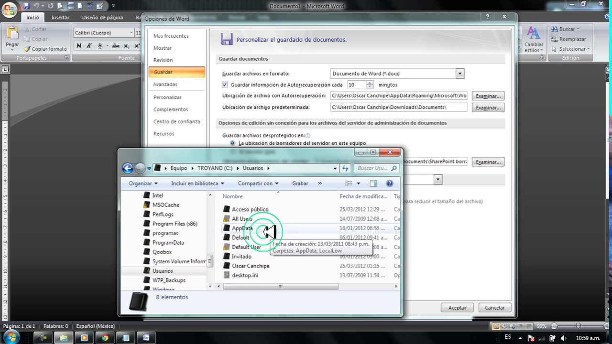
Task: Open Seleccionar dropdown in Edición group
Action: point(571,49)
